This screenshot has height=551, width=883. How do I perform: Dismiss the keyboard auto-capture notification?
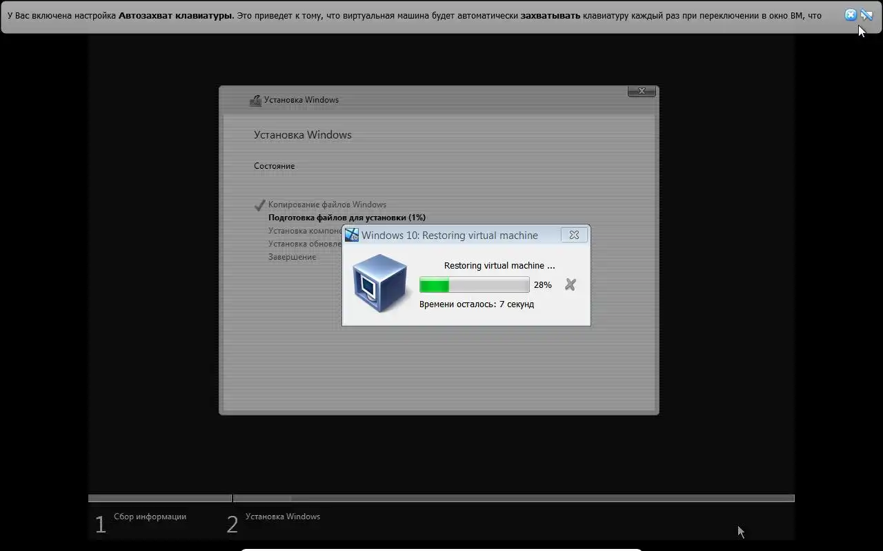pyautogui.click(x=851, y=15)
